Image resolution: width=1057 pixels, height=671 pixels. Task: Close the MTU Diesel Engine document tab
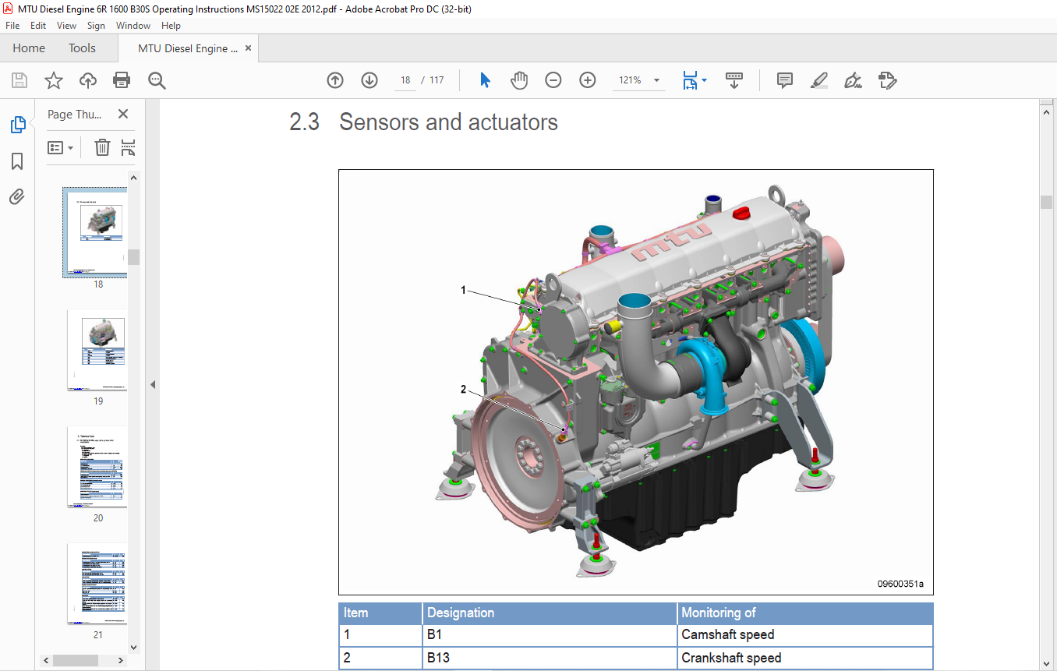[x=249, y=48]
